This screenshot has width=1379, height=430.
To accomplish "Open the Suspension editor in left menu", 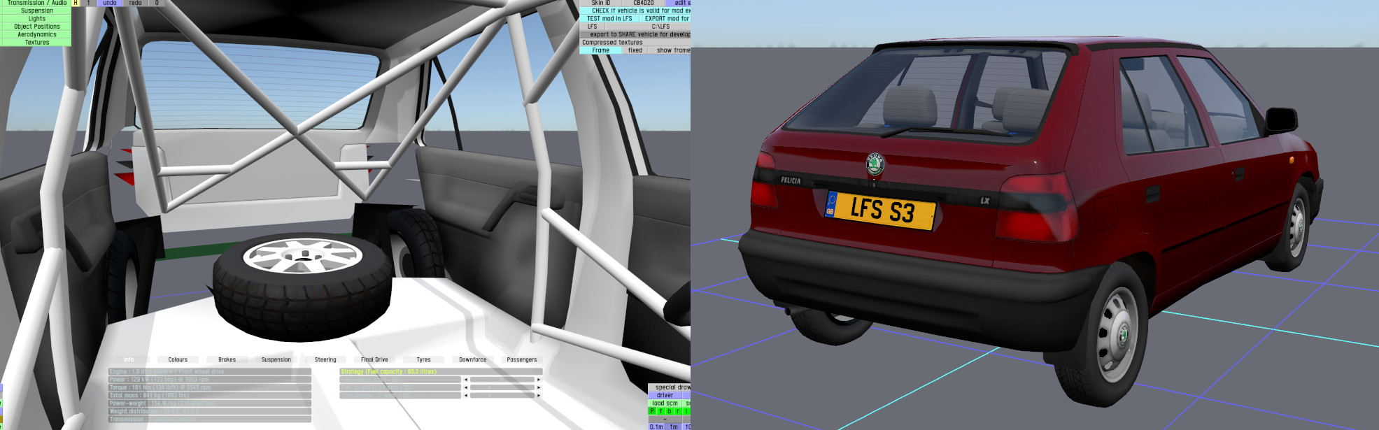I will tap(36, 10).
